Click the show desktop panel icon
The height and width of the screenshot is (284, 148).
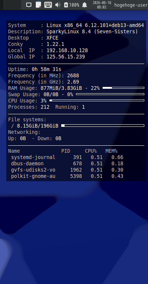29,5
